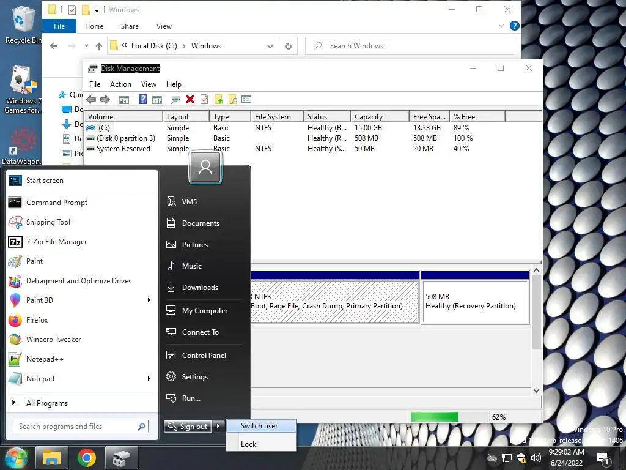
Task: Open the notification center icon
Action: (x=603, y=458)
